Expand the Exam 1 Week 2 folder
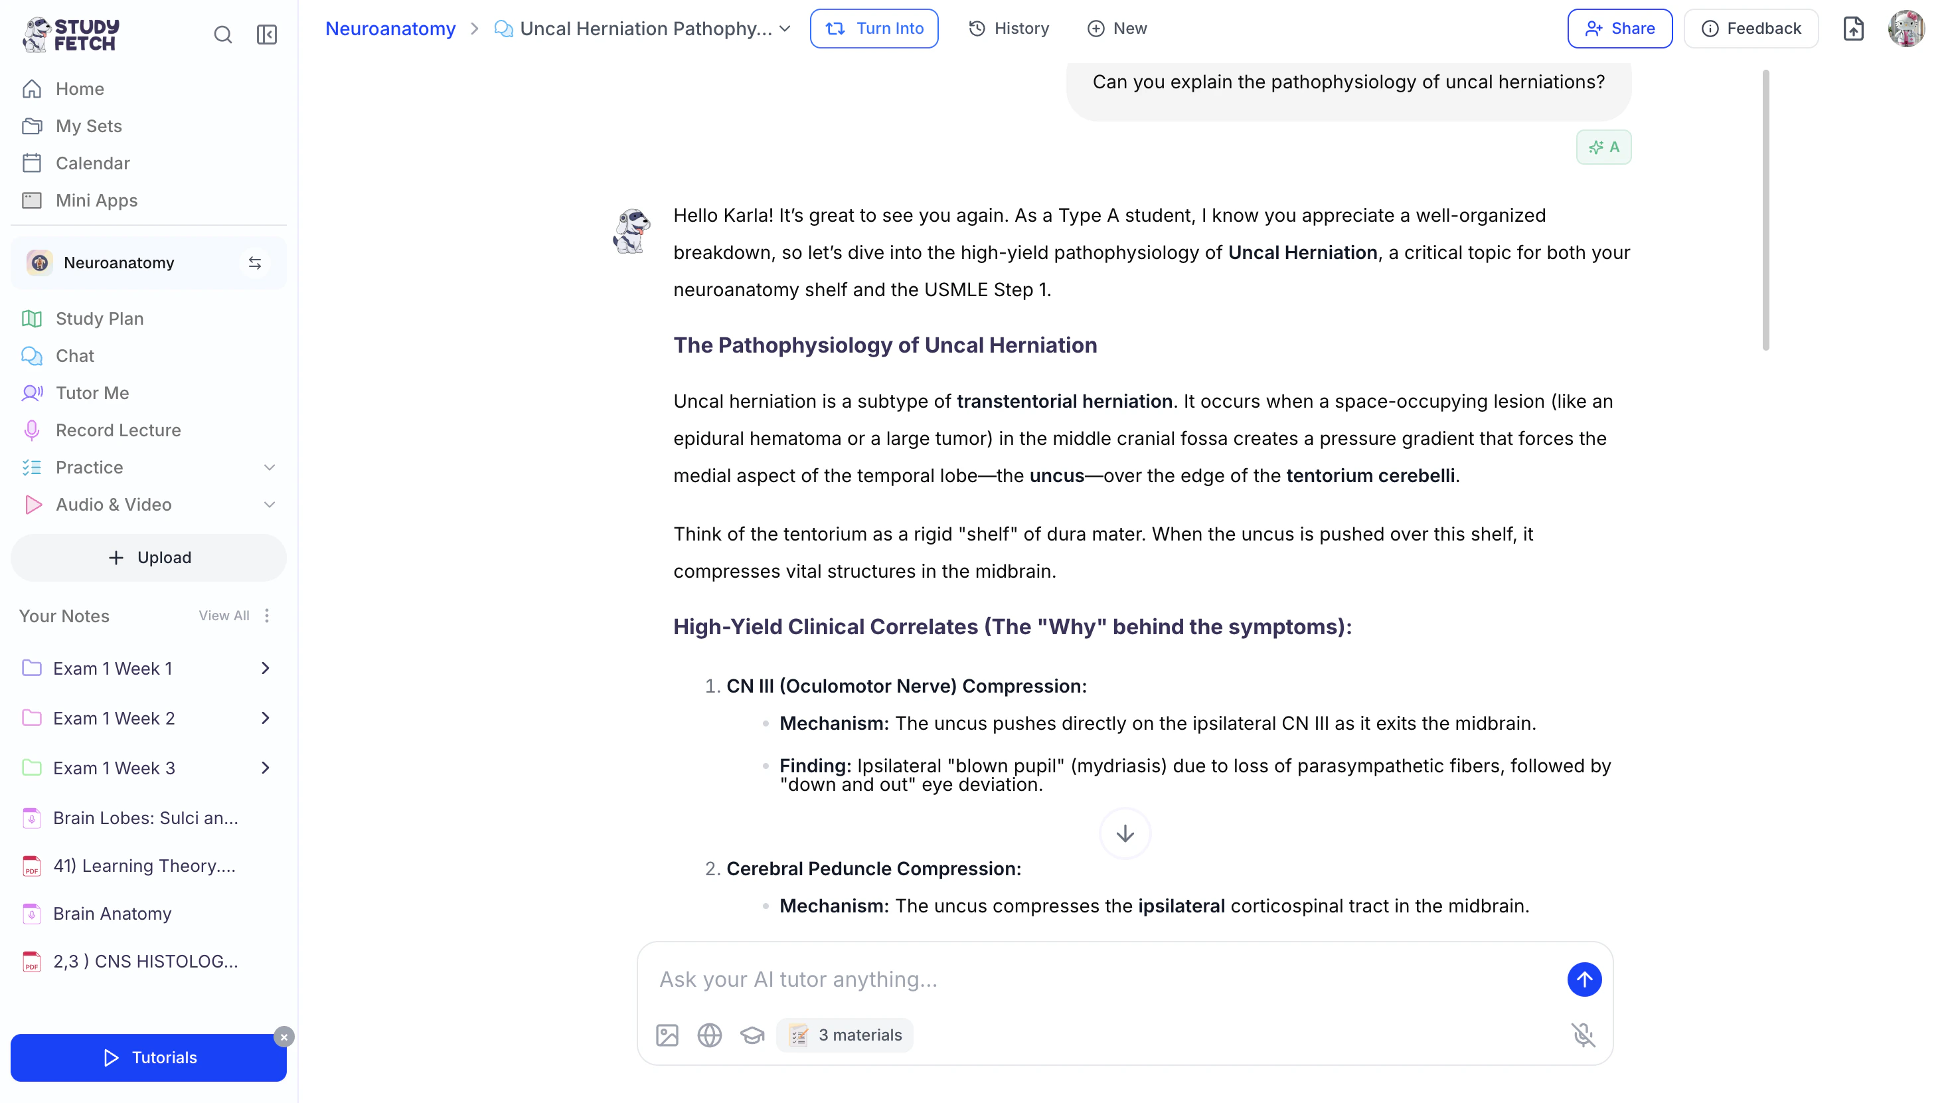Image resolution: width=1952 pixels, height=1103 pixels. click(x=265, y=718)
